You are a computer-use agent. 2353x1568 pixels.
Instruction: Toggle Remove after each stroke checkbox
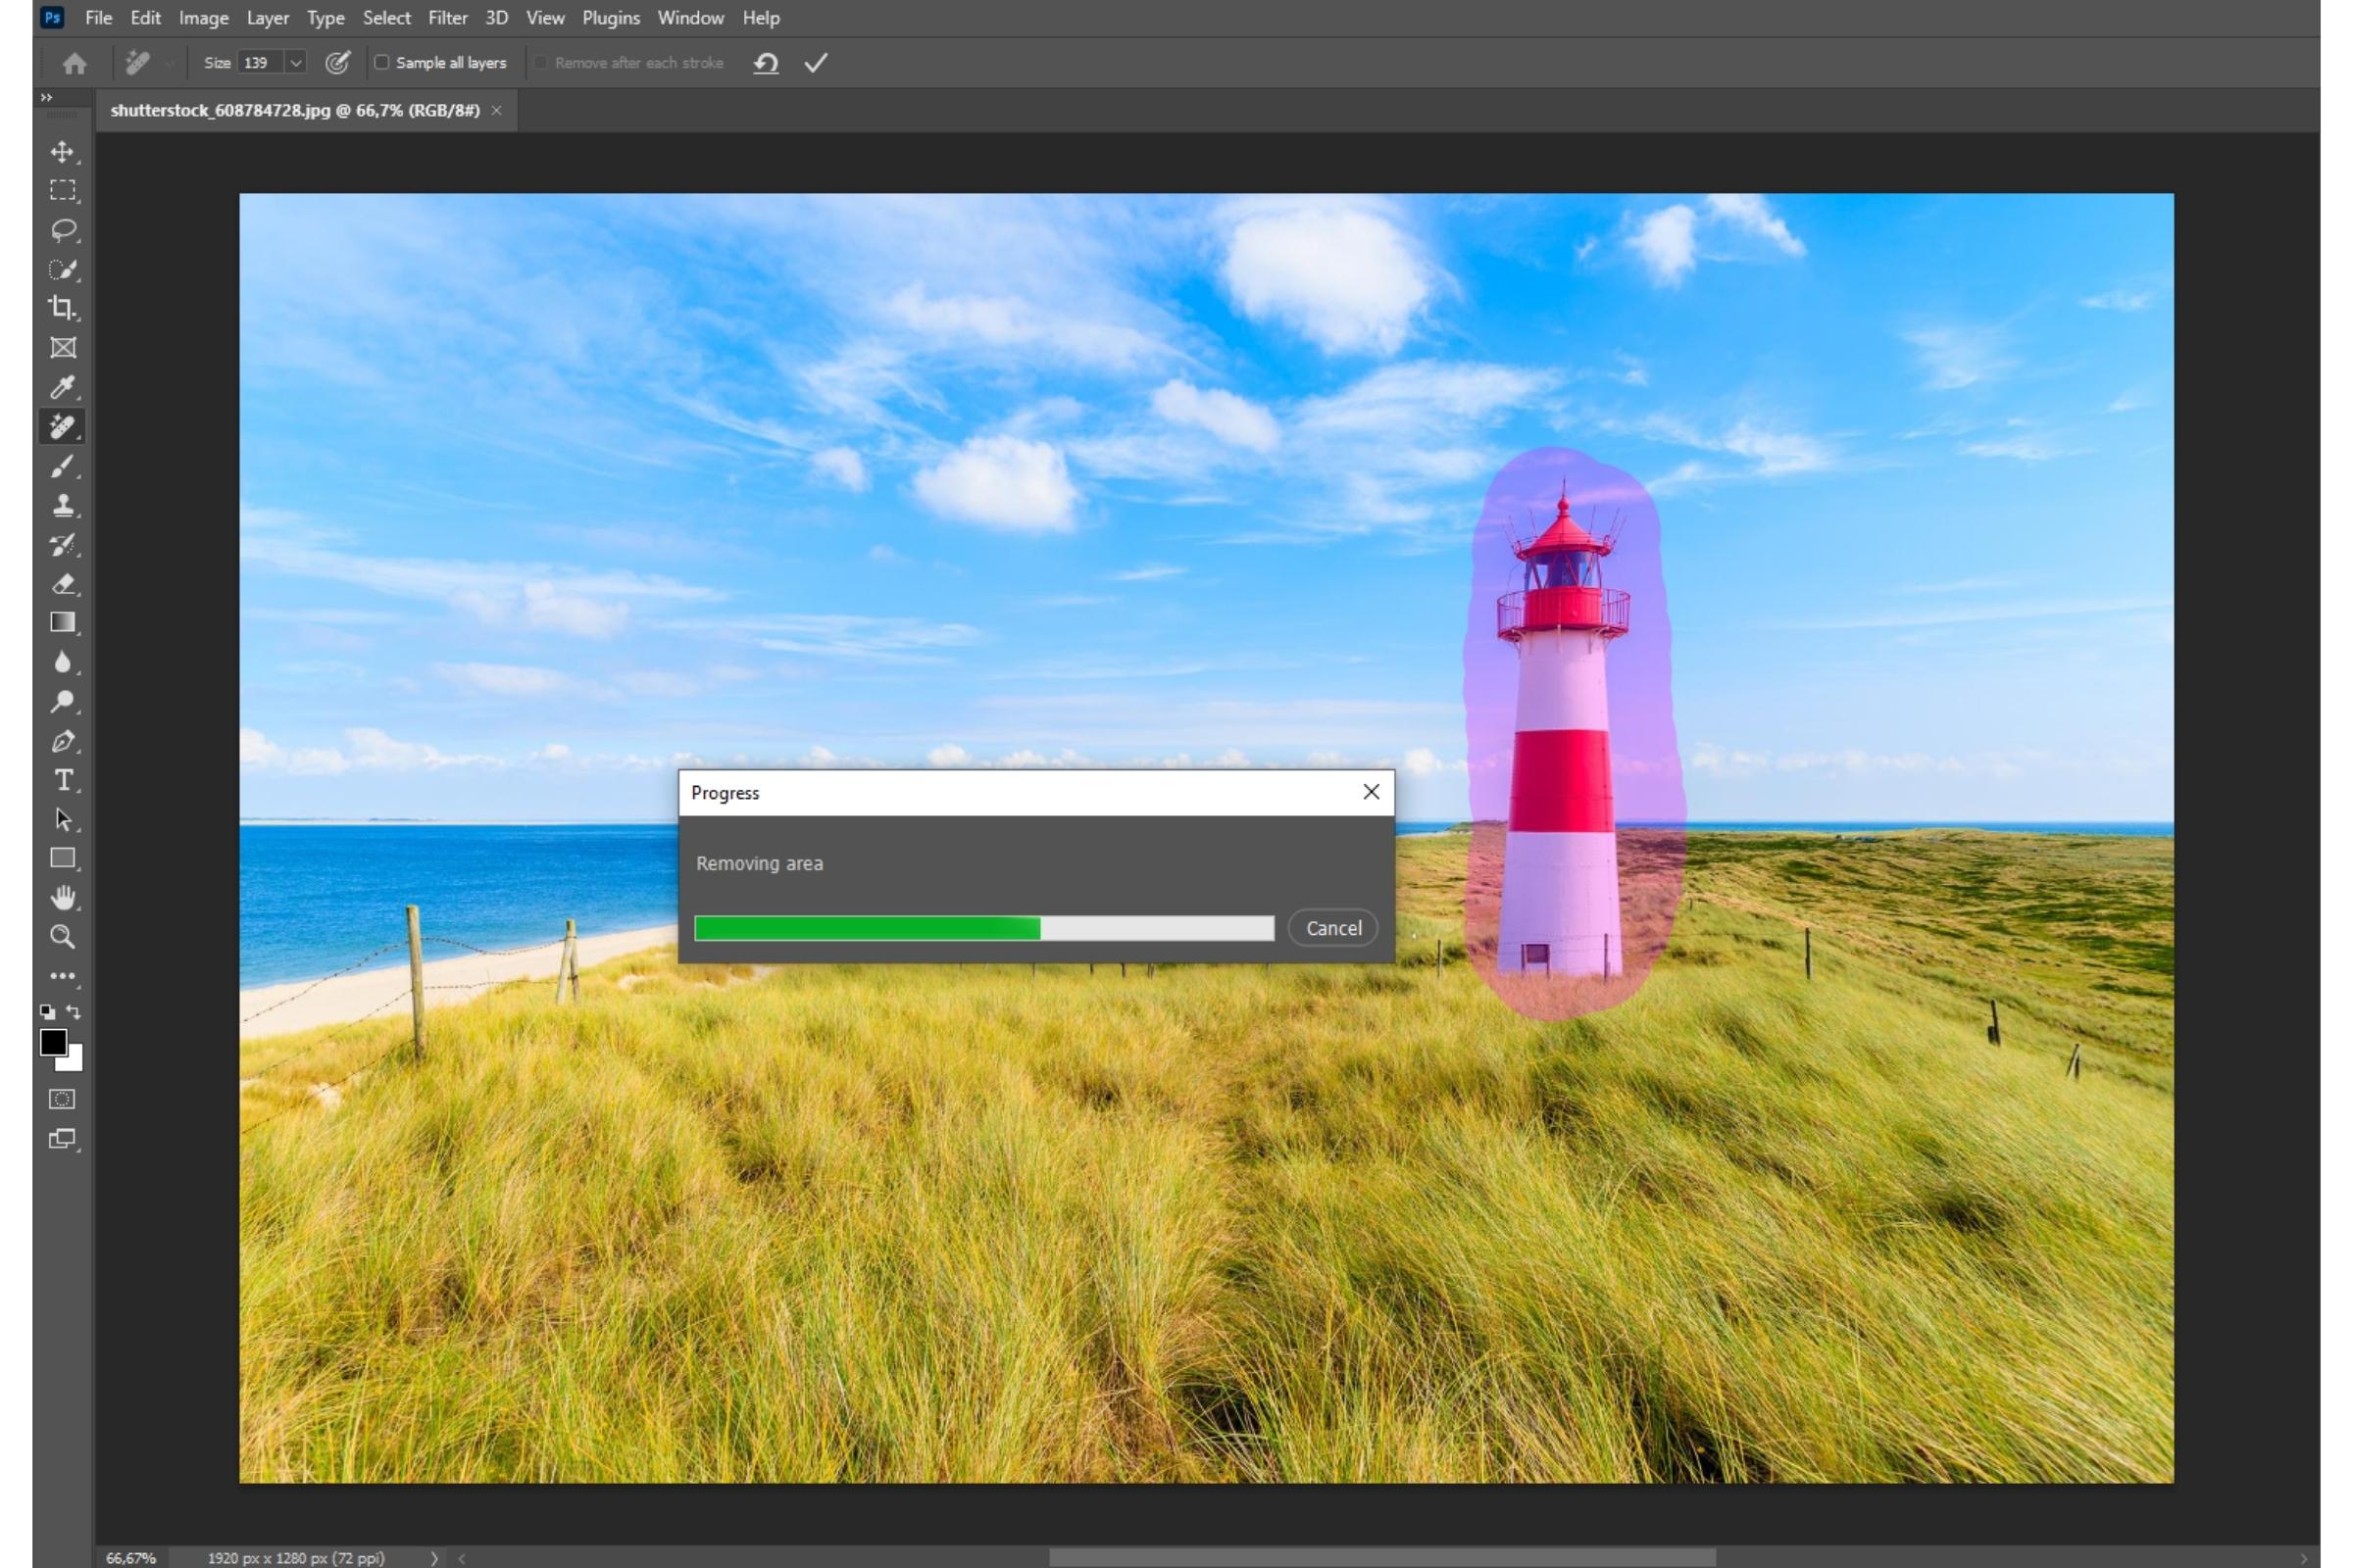[541, 63]
